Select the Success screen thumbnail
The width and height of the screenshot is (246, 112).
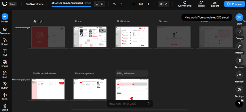[x=174, y=37]
